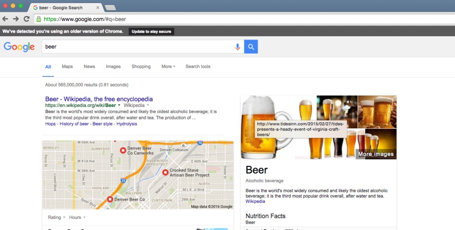This screenshot has height=230, width=455.
Task: Open the Beer style sitelink
Action: tap(103, 124)
